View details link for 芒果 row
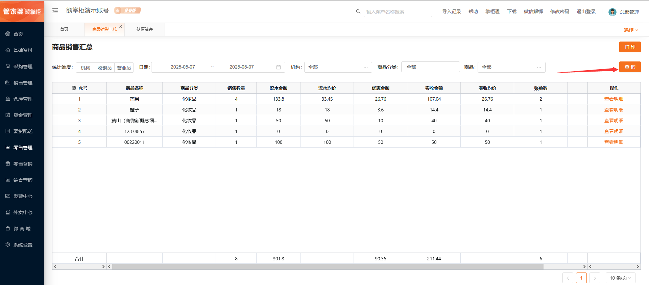The image size is (649, 285). tap(614, 99)
